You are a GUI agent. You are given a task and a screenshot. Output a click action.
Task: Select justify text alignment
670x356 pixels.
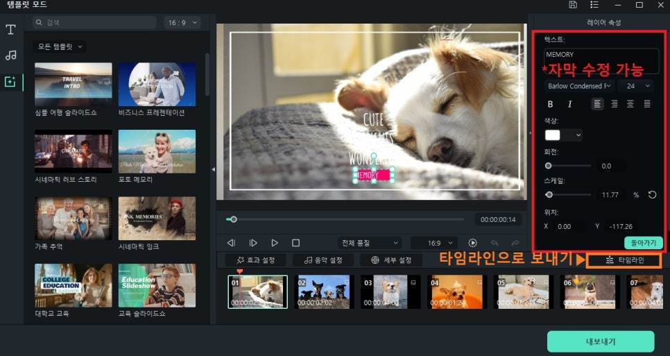[647, 104]
